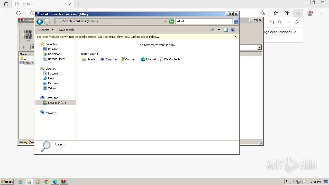The width and height of the screenshot is (329, 185).
Task: Open Explorer help with the question mark icon
Action: coord(233,30)
